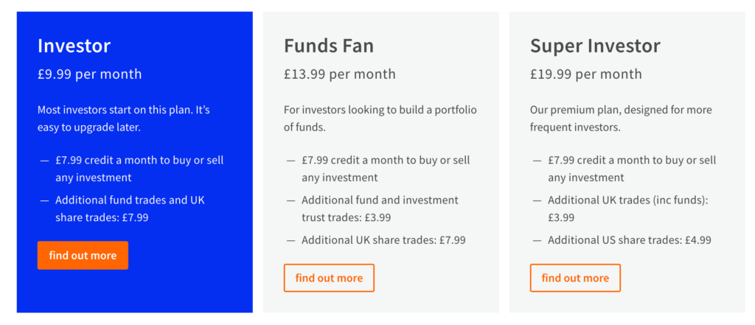Select the Super Investor plan heading
755x325 pixels.
(x=596, y=46)
